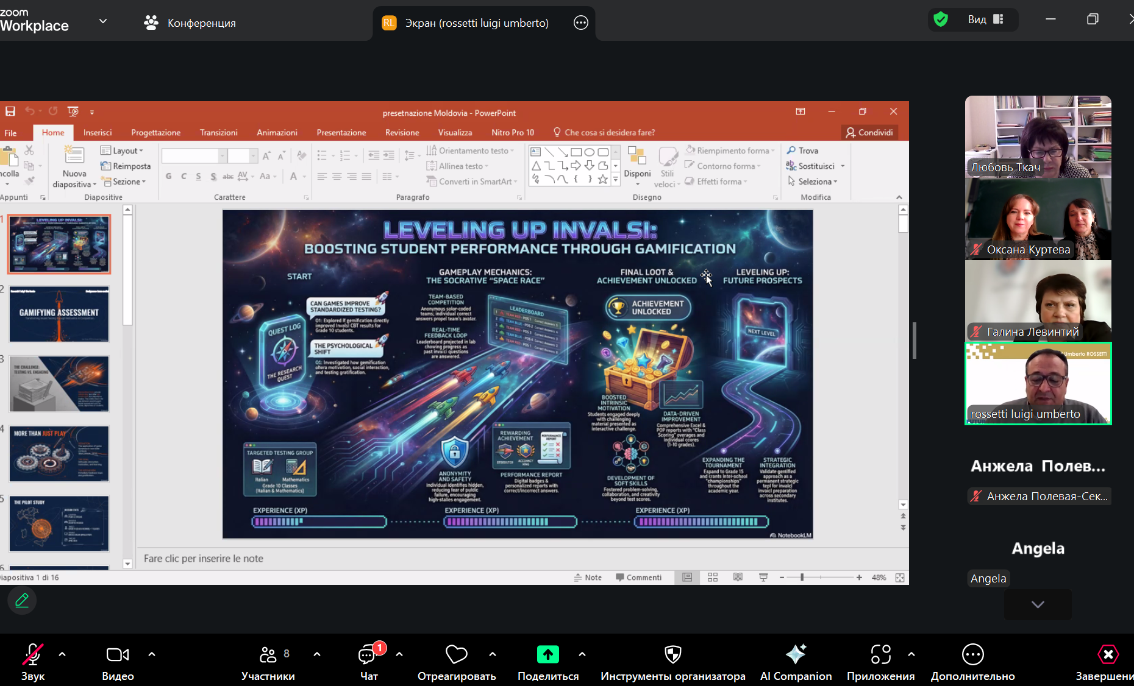Screen dimensions: 1134x686
Task: Unmute the microphone in Zoom toolbar
Action: coord(32,655)
